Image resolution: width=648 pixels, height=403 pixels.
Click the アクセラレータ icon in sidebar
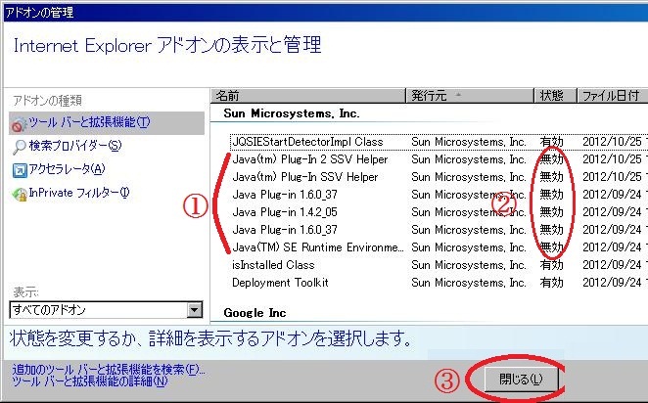click(x=20, y=169)
